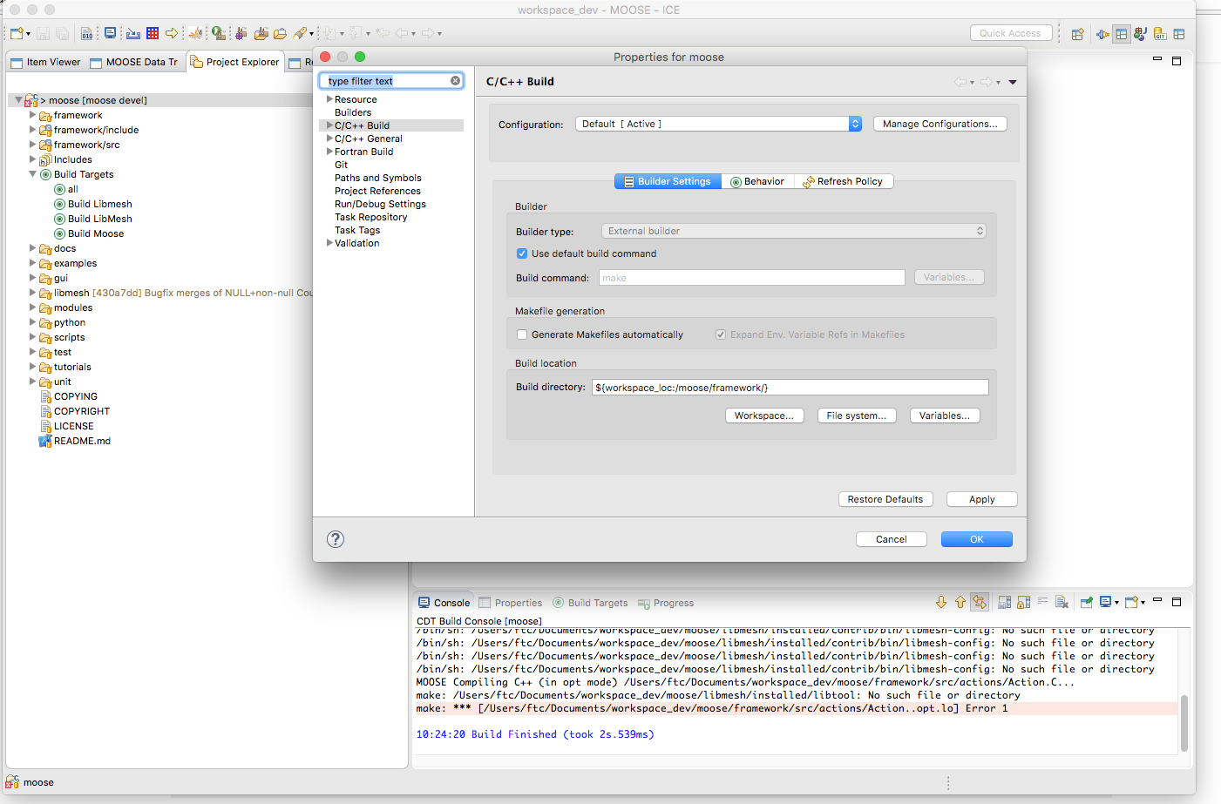Image resolution: width=1221 pixels, height=804 pixels.
Task: Select the Build Moose target
Action: click(96, 233)
